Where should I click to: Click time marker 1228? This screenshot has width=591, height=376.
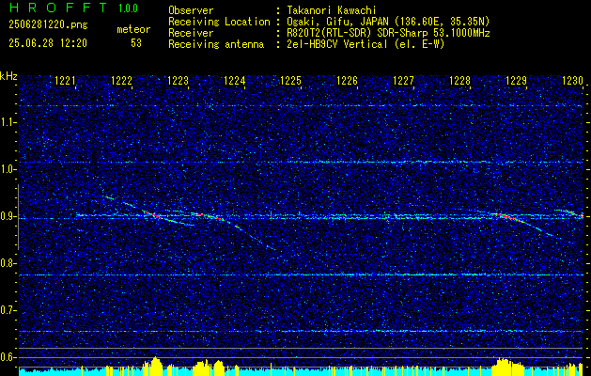(459, 80)
